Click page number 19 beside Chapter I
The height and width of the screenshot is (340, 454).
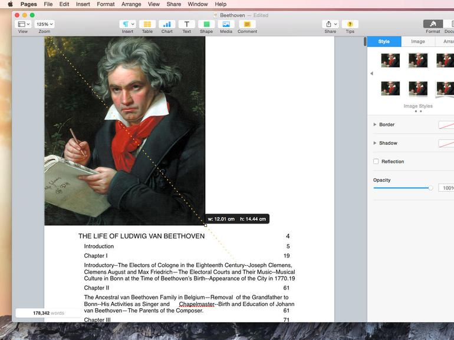287,256
